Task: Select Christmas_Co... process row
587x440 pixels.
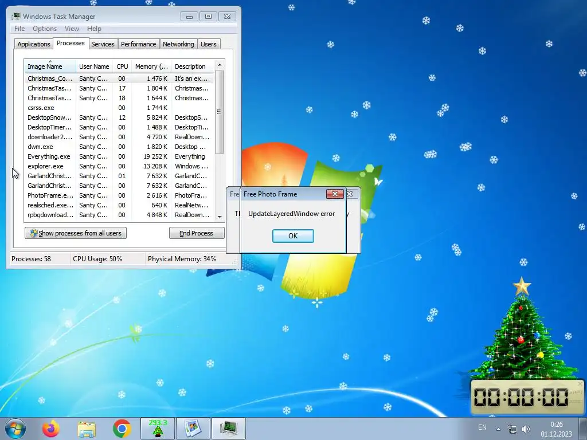Action: pyautogui.click(x=119, y=78)
